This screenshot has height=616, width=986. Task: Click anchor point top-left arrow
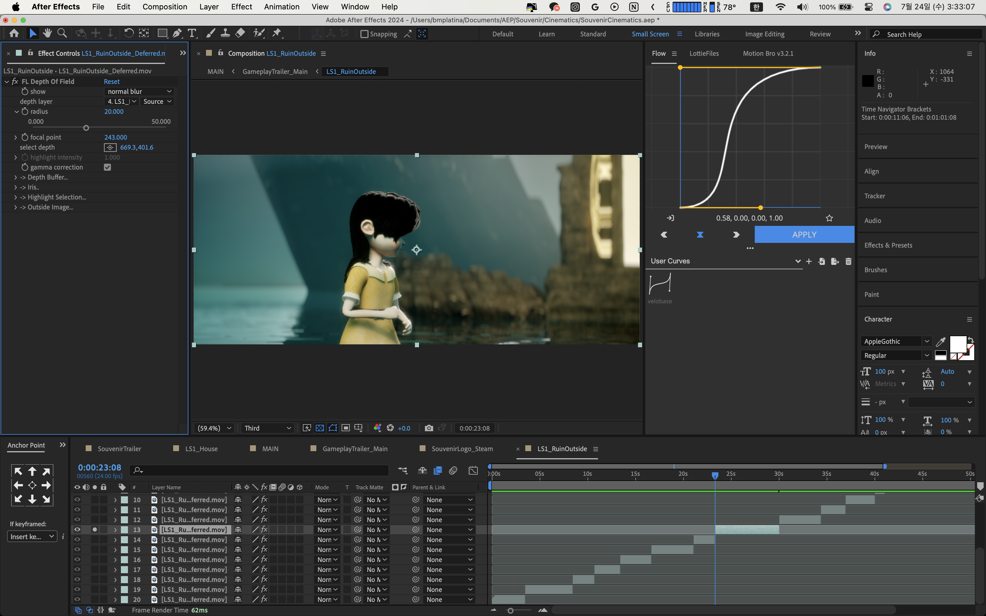click(18, 471)
